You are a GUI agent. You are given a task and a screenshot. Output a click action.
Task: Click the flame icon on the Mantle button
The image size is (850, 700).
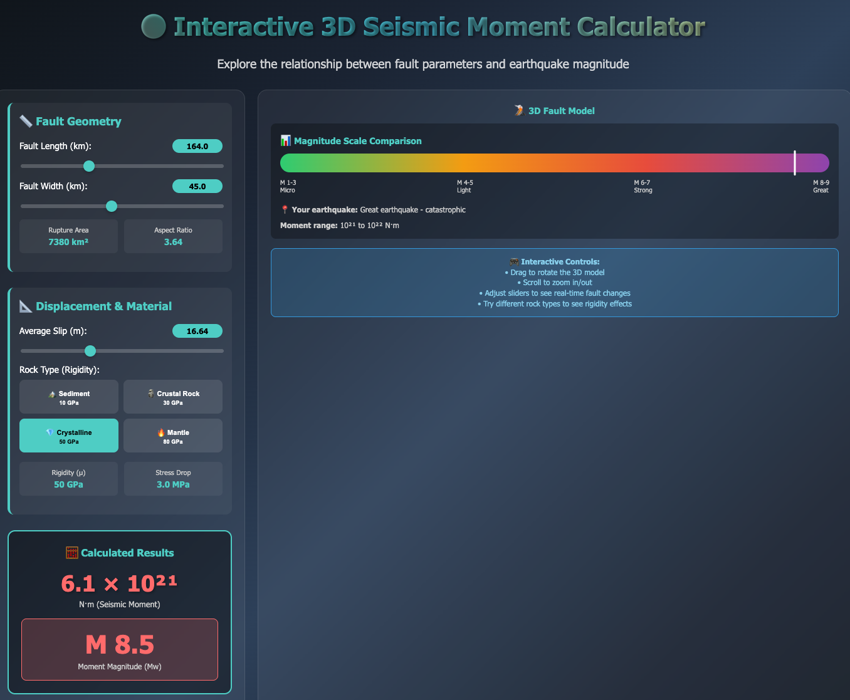click(161, 432)
